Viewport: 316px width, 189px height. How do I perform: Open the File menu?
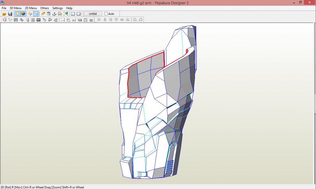click(4, 8)
